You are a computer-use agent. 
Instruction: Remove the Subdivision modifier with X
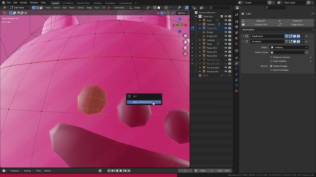(306, 36)
